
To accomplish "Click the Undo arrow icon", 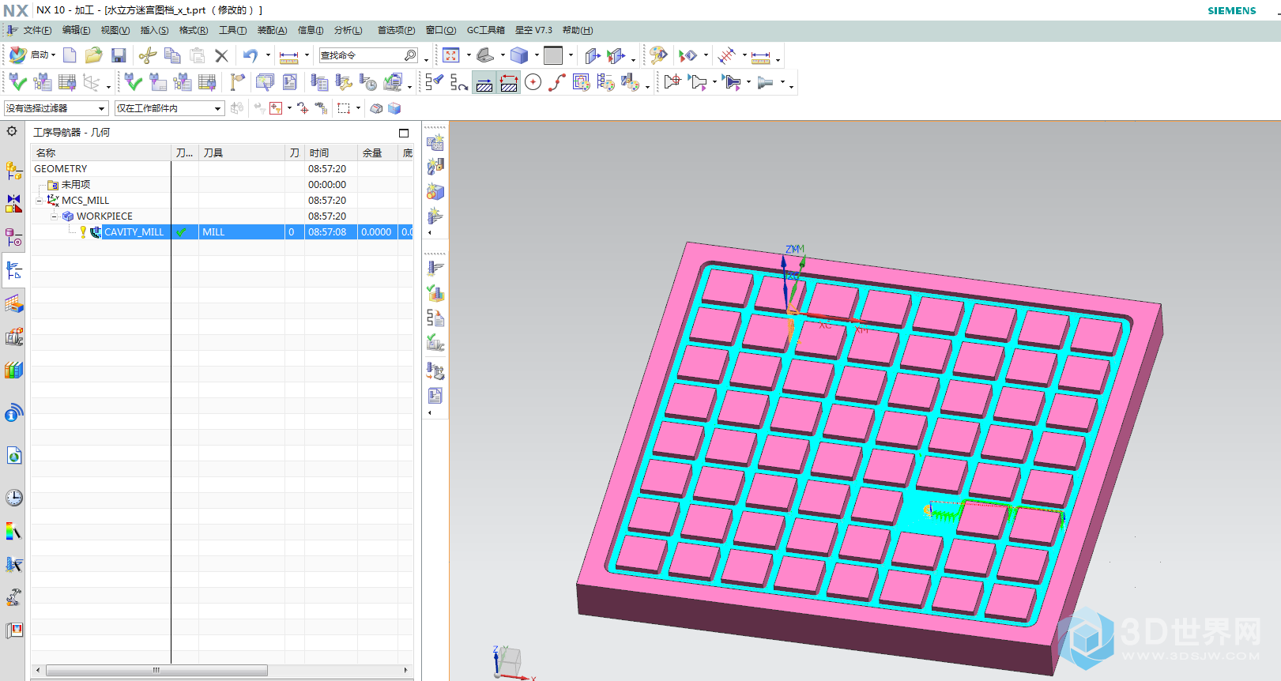I will tap(251, 55).
